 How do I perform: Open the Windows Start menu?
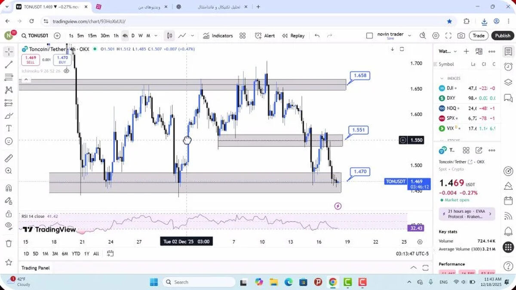(x=154, y=282)
